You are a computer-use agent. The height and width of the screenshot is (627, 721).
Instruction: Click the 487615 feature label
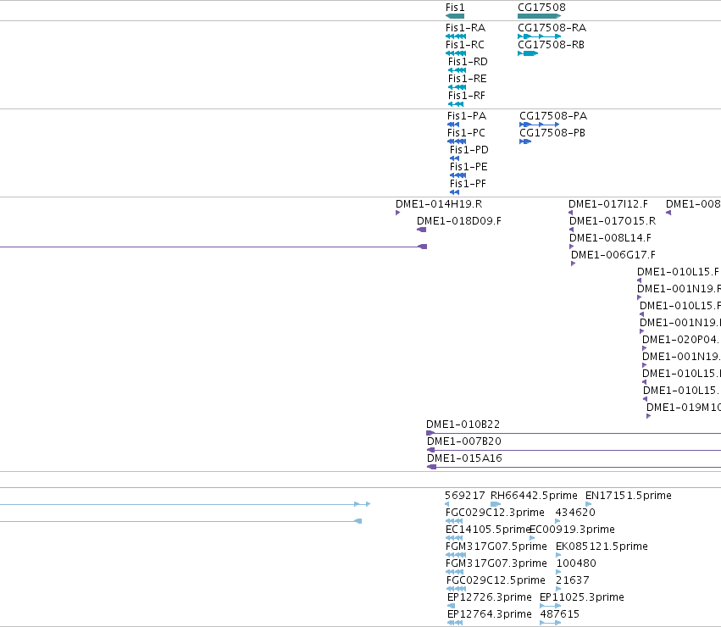560,615
